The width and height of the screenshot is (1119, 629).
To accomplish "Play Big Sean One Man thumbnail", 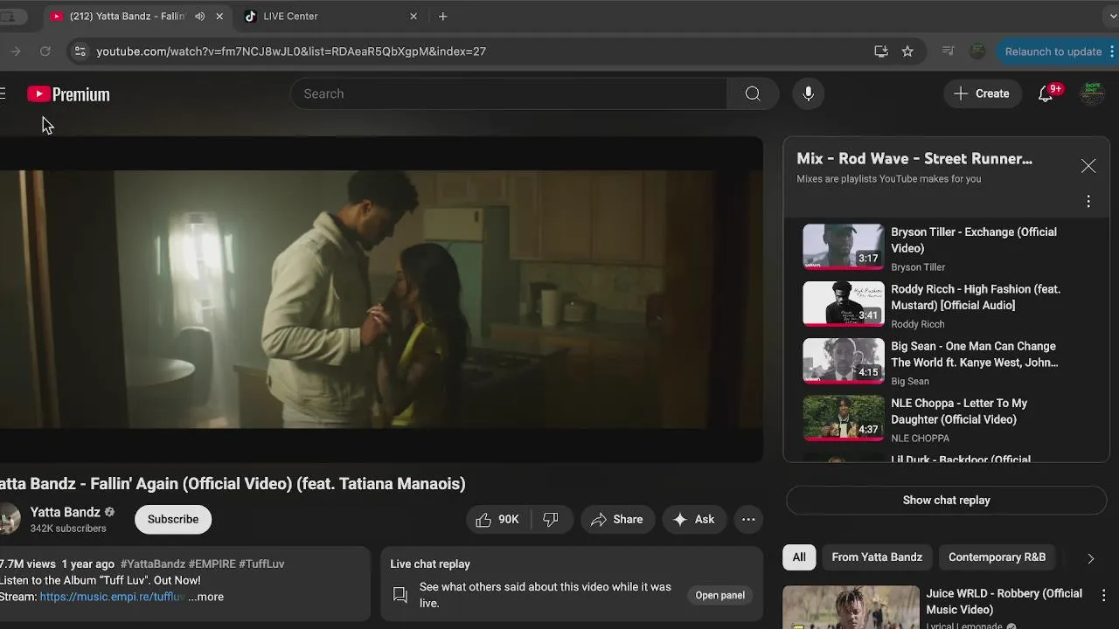I will (844, 361).
